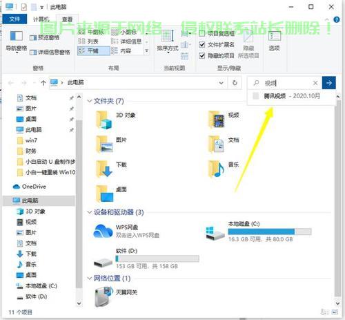Click the C: drive usage bar
Screen dimensions: 345x320
270,232
